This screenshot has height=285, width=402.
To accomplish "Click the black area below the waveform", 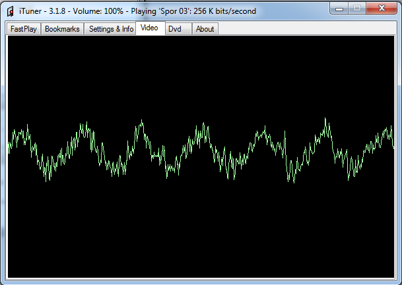I will pos(201,231).
